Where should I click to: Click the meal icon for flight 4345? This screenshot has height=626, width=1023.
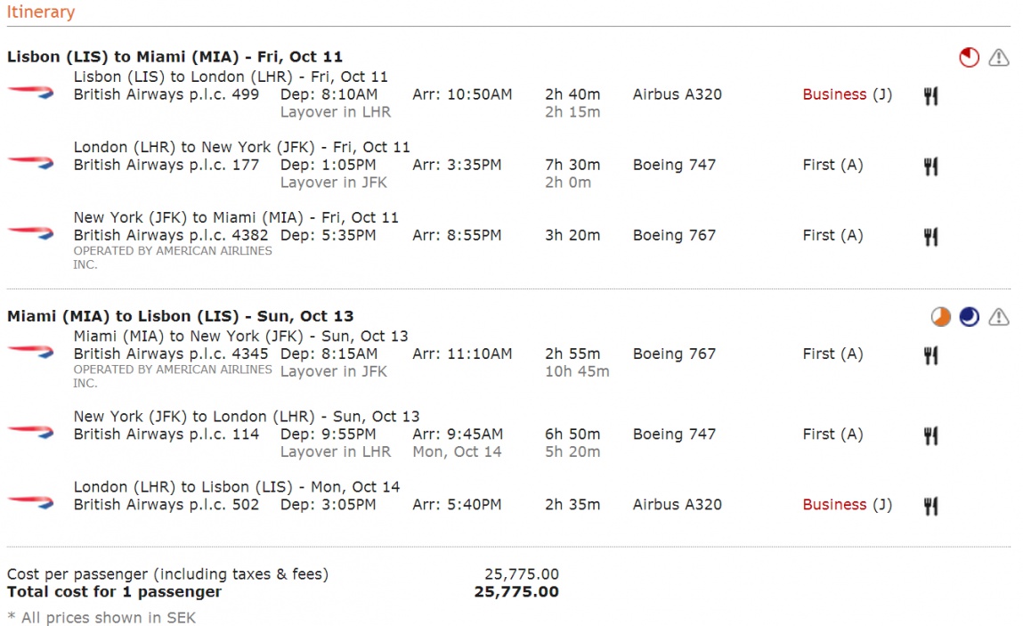(x=931, y=355)
